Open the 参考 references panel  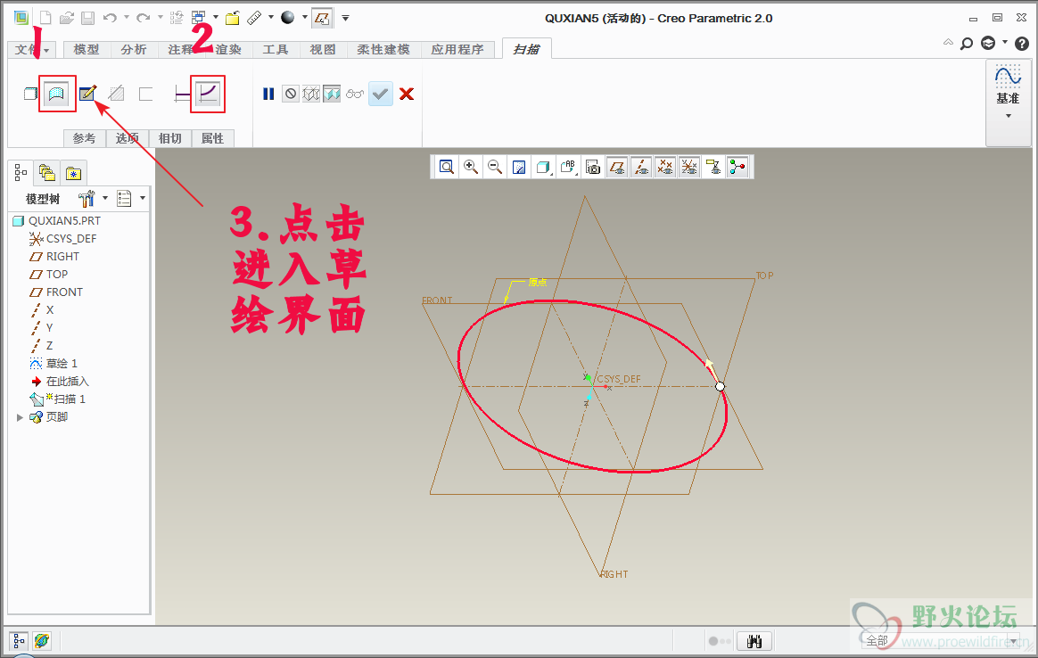click(84, 138)
